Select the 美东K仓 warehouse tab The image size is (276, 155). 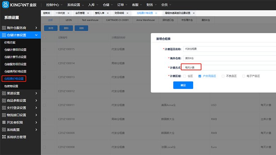pos(206,20)
